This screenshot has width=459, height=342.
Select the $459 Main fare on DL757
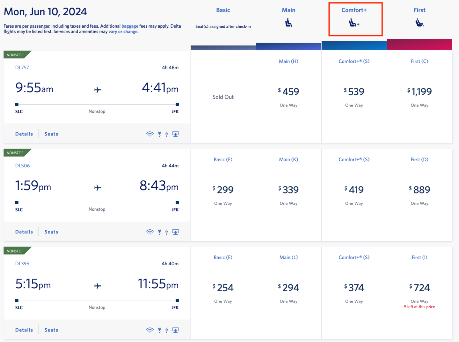288,92
